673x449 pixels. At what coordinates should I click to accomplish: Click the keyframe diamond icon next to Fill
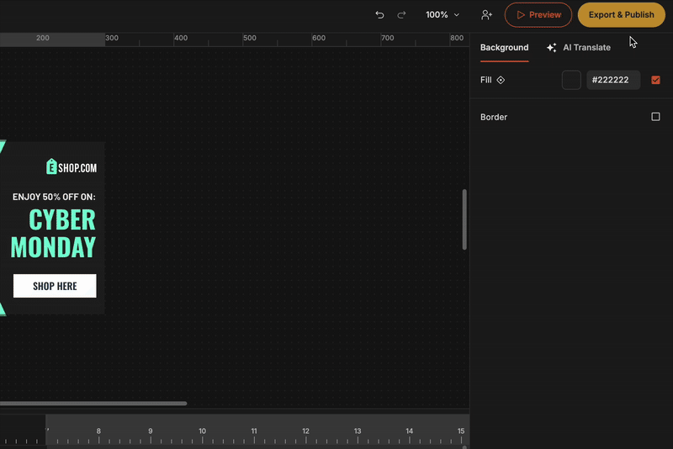tap(501, 81)
